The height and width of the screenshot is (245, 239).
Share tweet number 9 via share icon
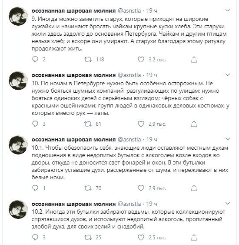coord(194,60)
